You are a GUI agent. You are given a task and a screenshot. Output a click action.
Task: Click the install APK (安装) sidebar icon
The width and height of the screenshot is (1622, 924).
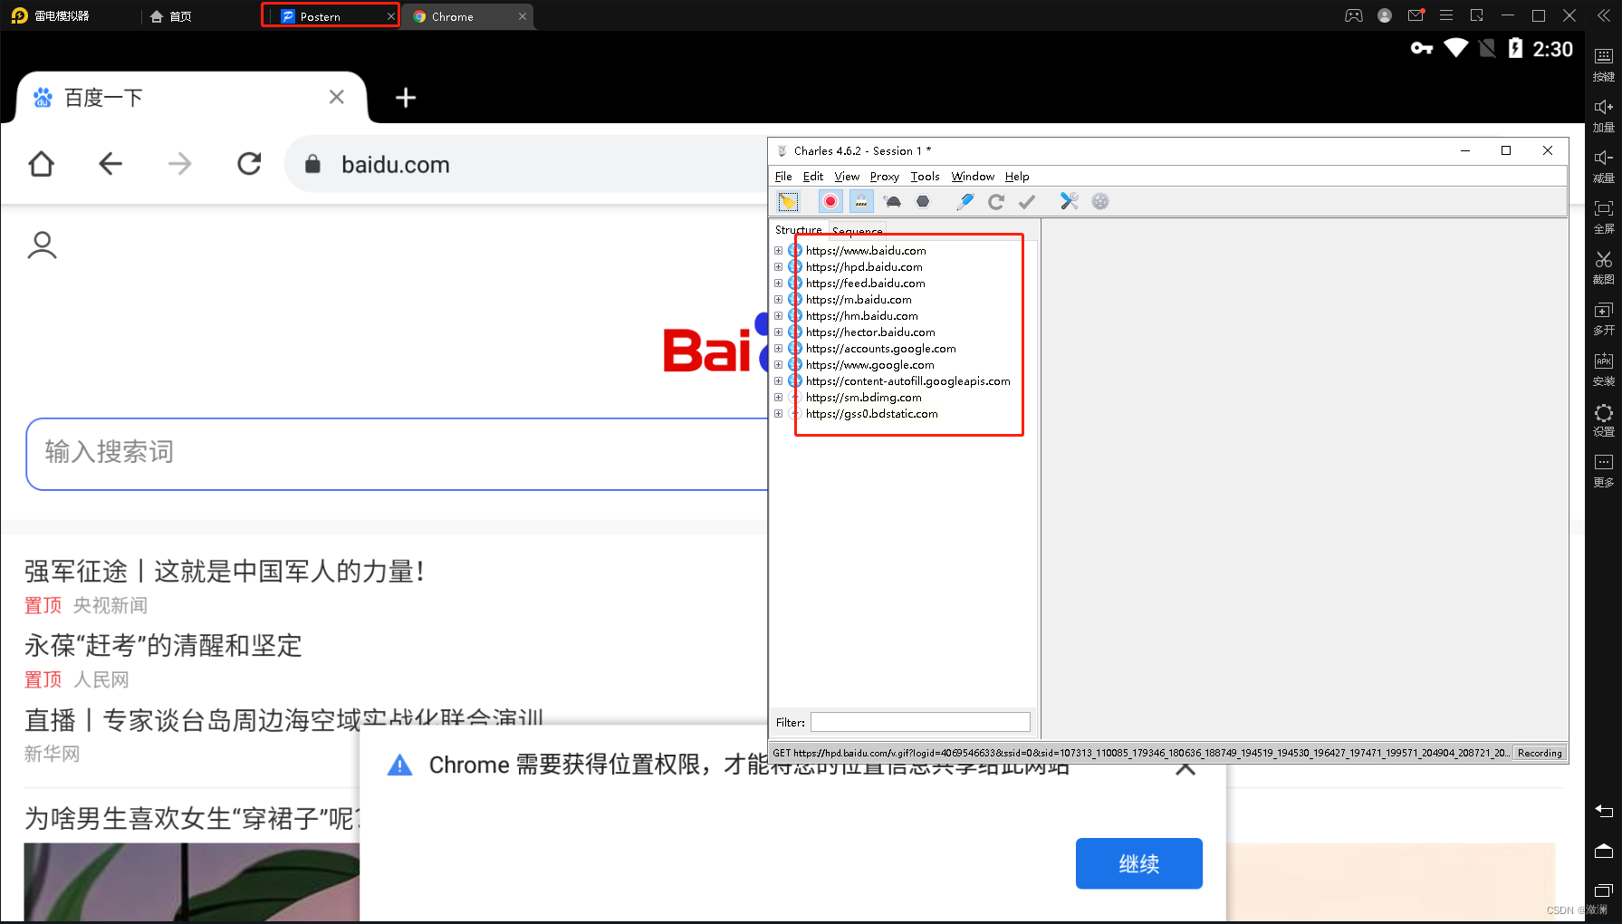(1604, 369)
